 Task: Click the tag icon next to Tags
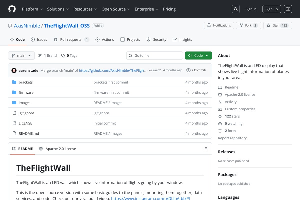(63, 55)
